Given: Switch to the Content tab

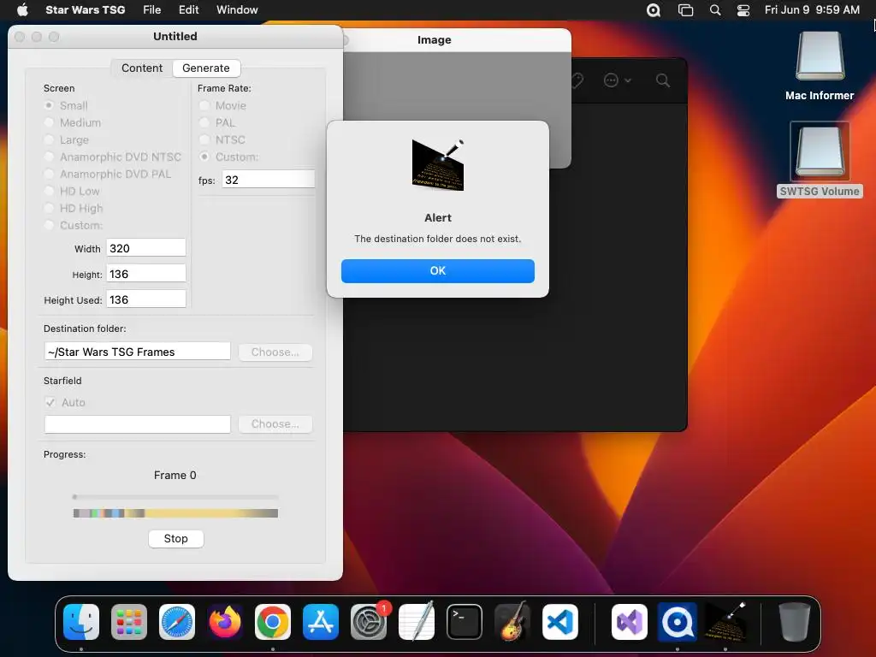Looking at the screenshot, I should click(x=142, y=68).
